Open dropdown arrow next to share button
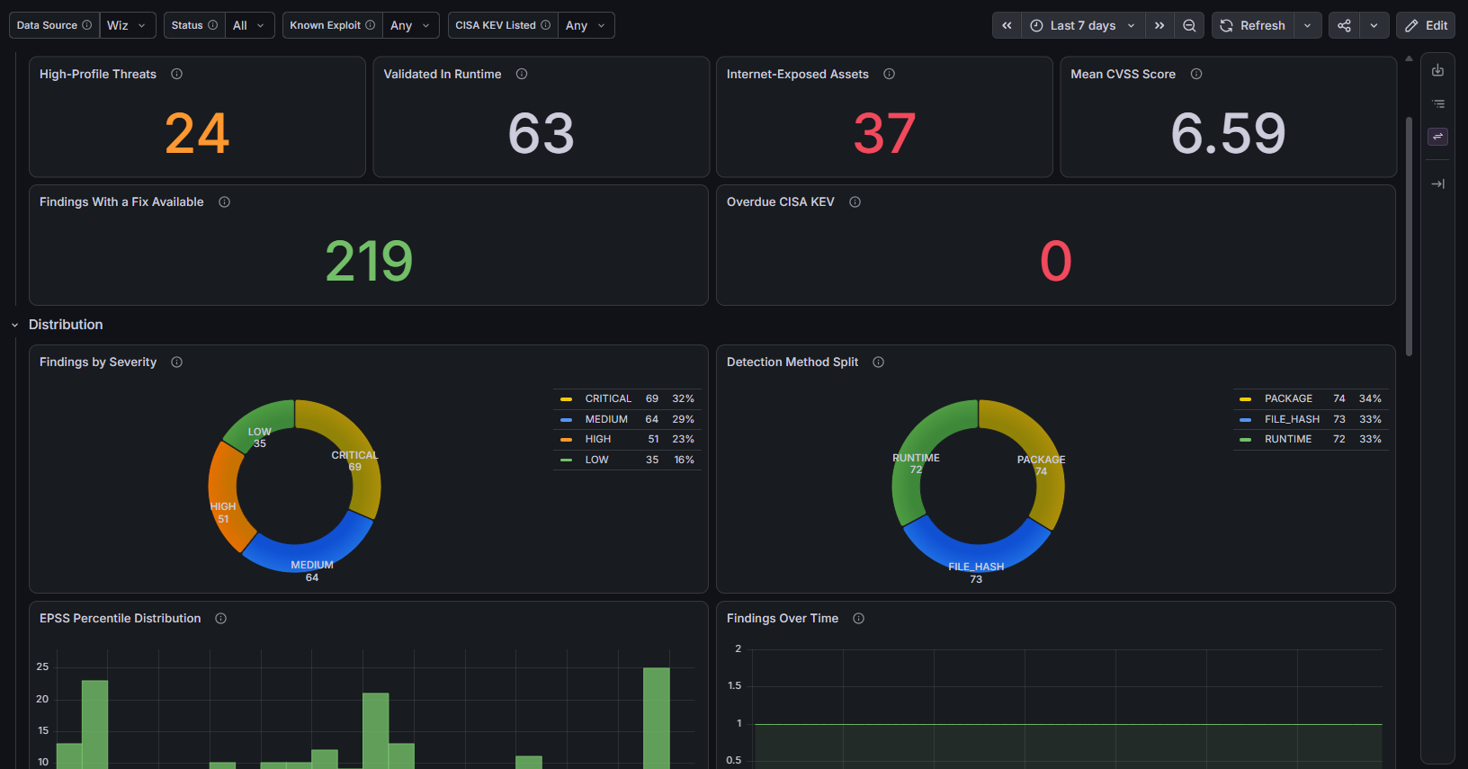This screenshot has width=1468, height=769. 1374,25
